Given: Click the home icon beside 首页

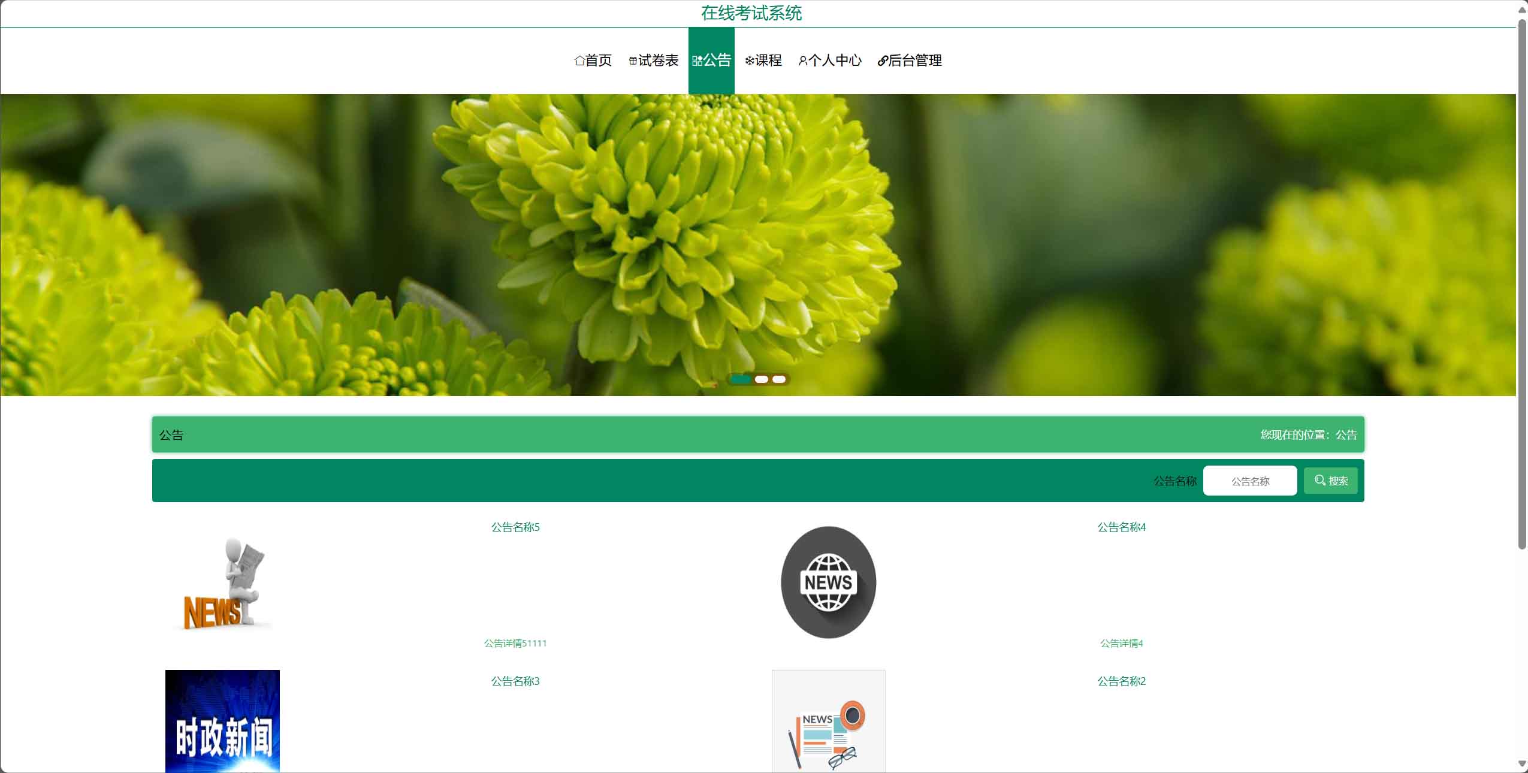Looking at the screenshot, I should coord(579,61).
